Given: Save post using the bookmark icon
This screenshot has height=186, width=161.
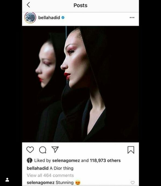Looking at the screenshot, I should click(x=131, y=150).
